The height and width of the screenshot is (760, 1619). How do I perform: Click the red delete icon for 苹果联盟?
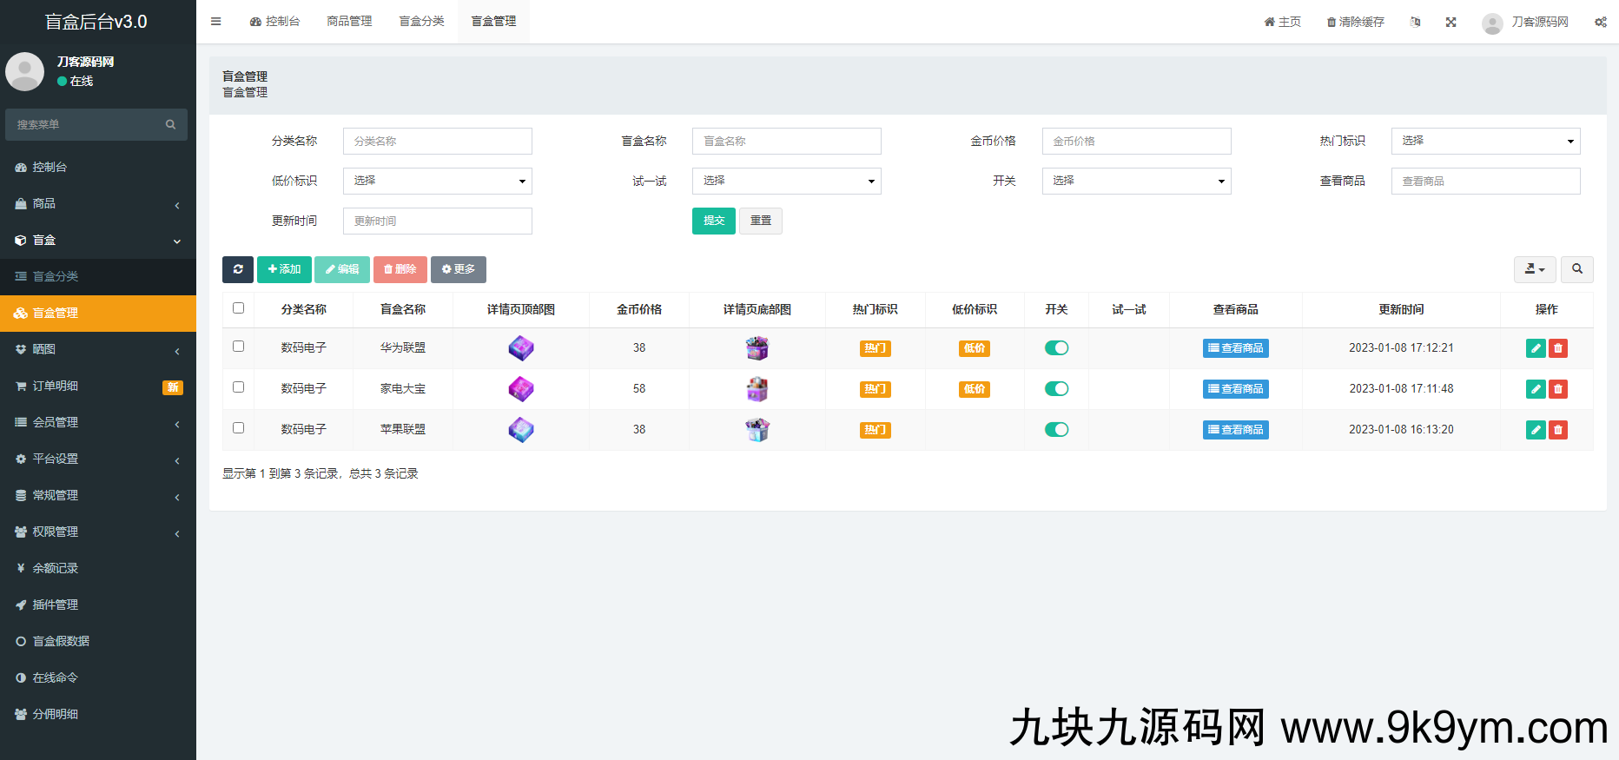pos(1558,430)
